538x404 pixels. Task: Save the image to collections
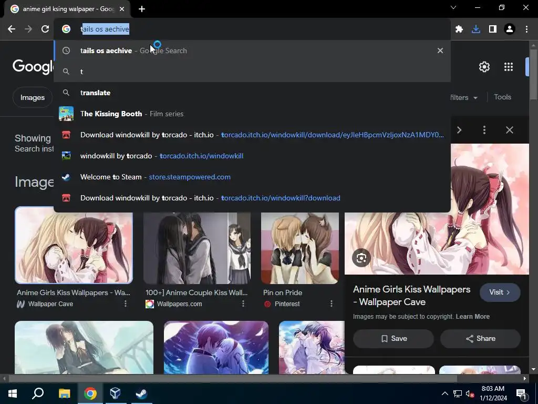394,339
